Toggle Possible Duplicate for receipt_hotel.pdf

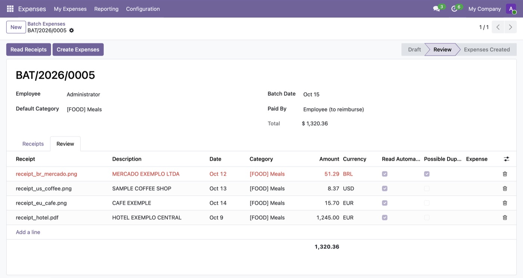(427, 218)
